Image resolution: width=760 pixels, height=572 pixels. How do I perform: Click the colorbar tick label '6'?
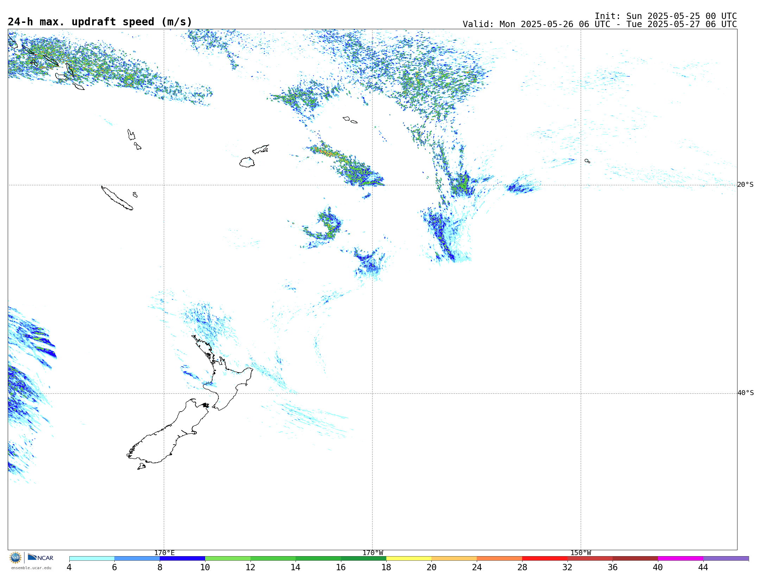click(114, 567)
